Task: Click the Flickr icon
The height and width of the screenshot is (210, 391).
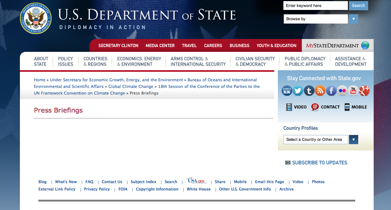Action: point(342,90)
